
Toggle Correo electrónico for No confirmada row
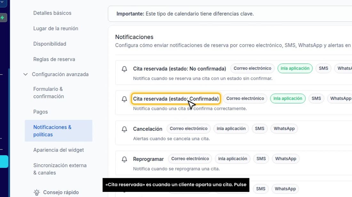(252, 69)
